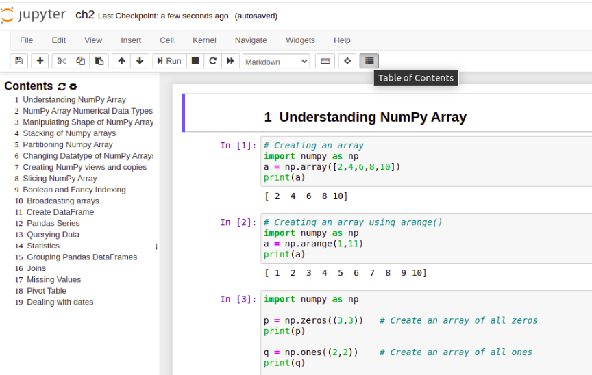Paste cells below icon
592x375 pixels.
(99, 61)
